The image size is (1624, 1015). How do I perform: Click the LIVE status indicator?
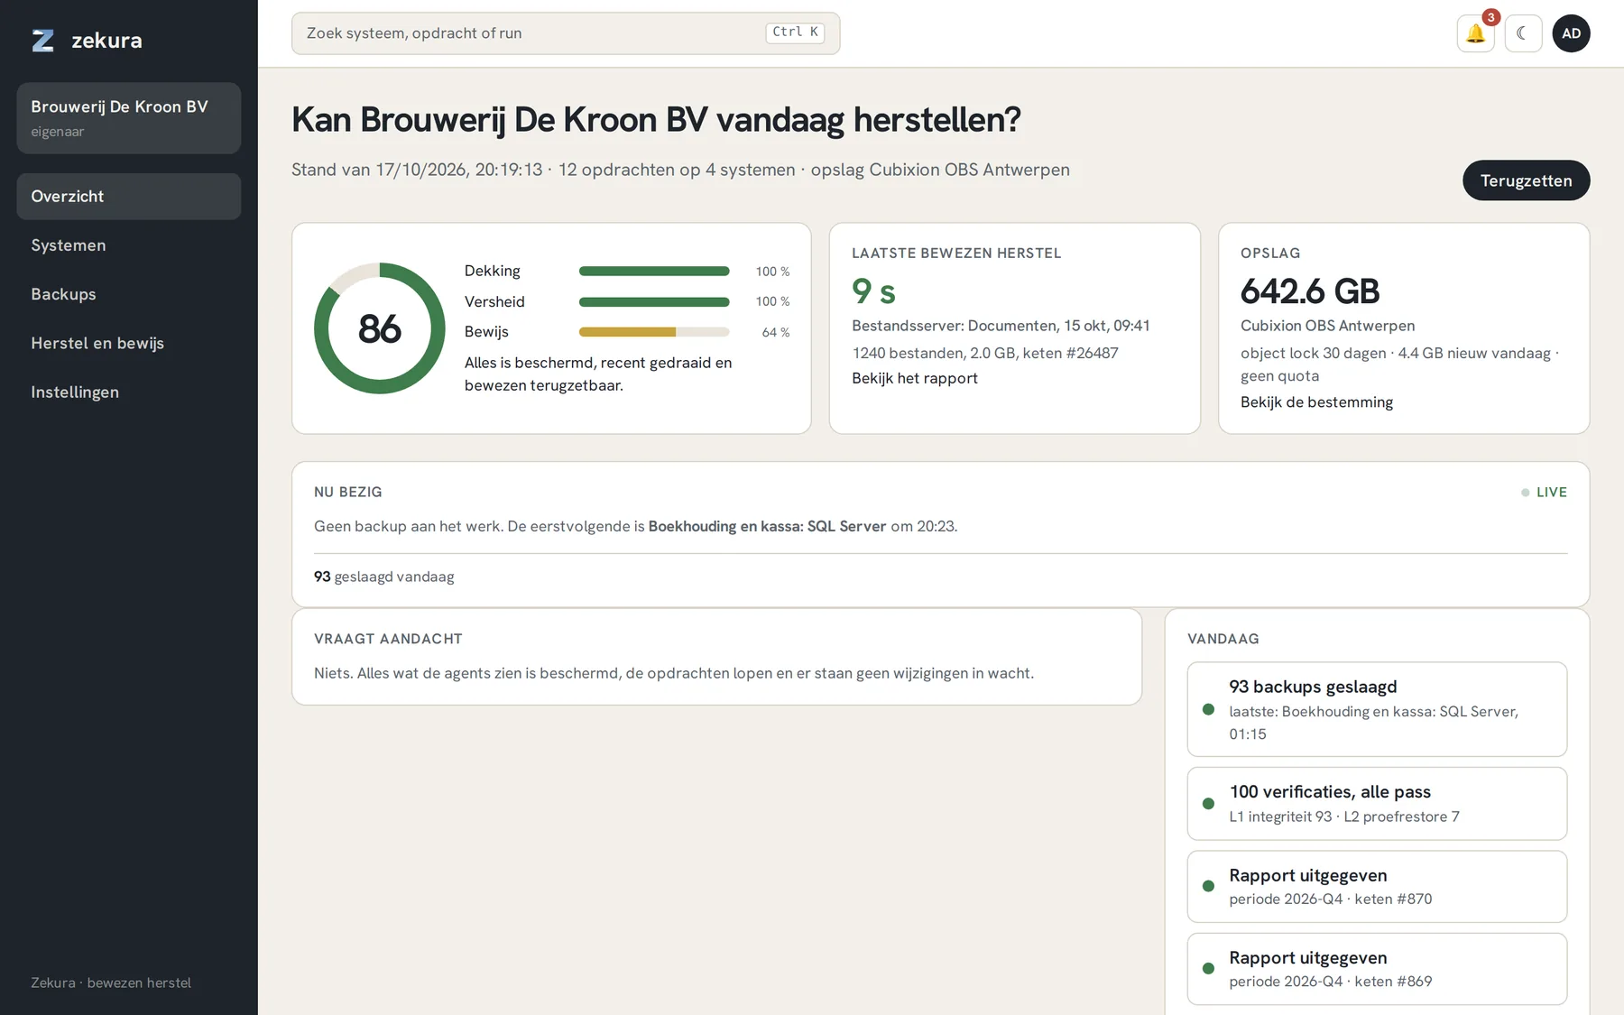1544,492
